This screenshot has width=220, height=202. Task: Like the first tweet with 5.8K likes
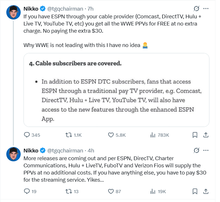pos(111,135)
